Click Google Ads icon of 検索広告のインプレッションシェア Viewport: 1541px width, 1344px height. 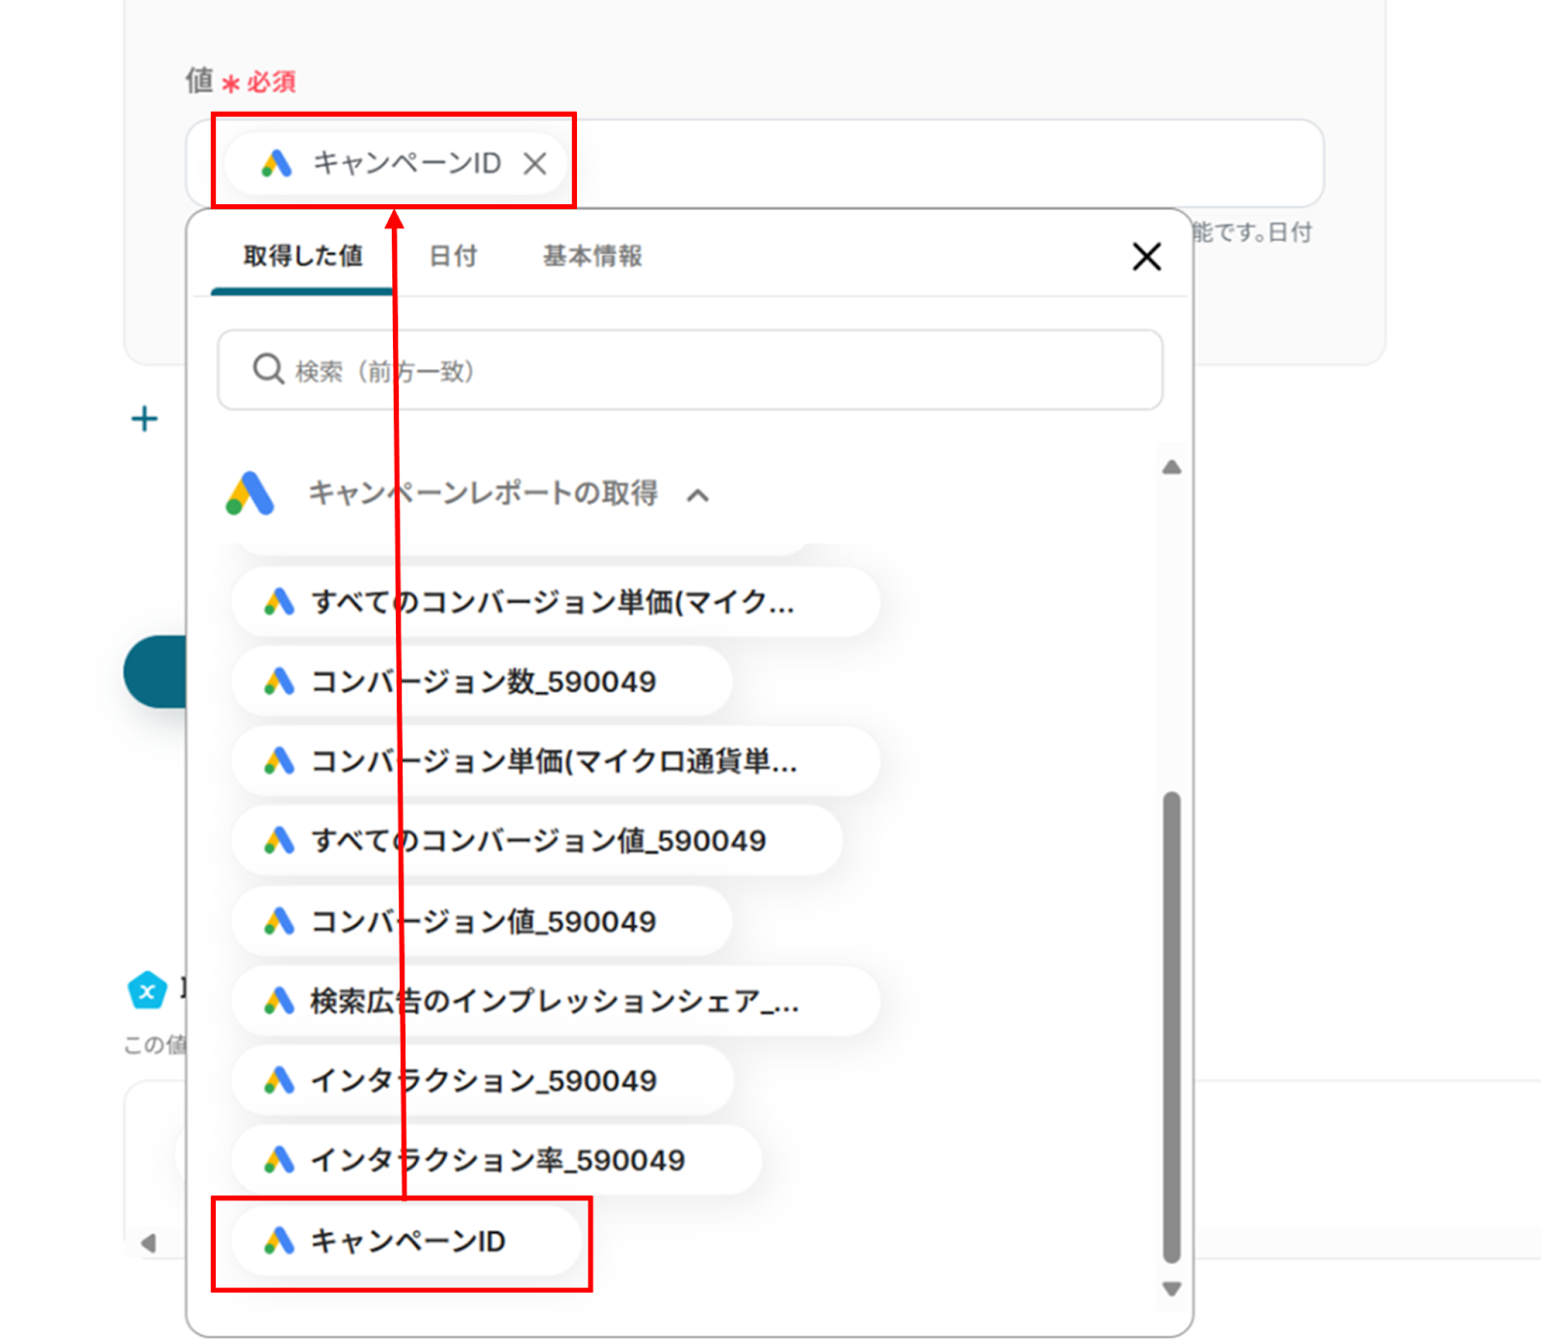[279, 1001]
